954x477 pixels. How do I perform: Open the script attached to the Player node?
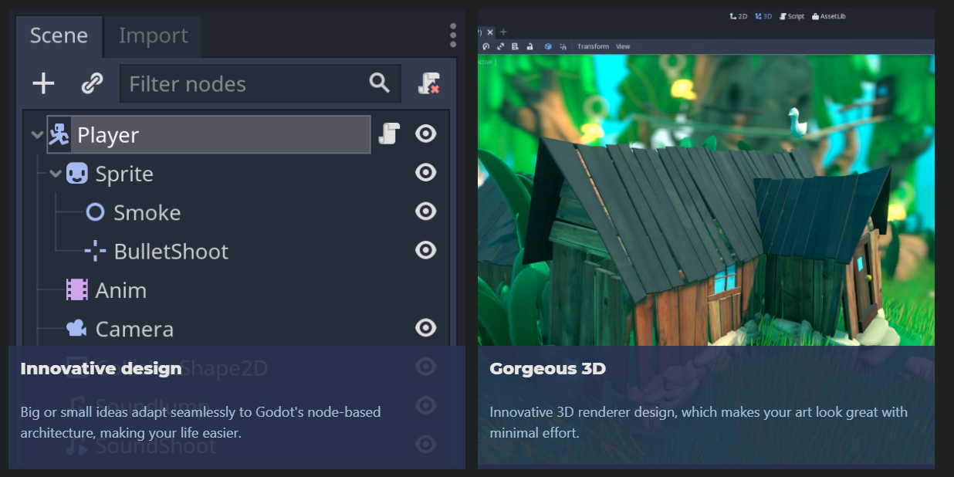(x=389, y=134)
